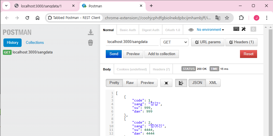The width and height of the screenshot is (273, 136).
Task: Click the red Reset button
Action: [249, 54]
